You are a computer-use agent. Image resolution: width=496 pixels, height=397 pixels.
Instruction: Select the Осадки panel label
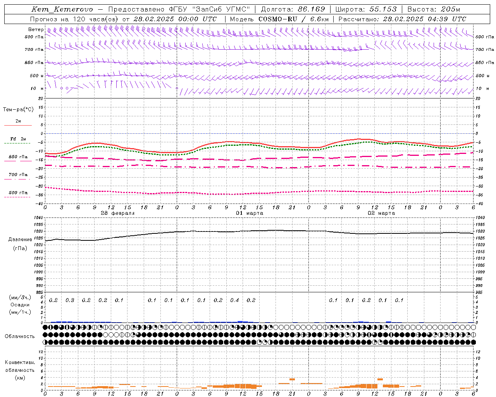pyautogui.click(x=20, y=305)
